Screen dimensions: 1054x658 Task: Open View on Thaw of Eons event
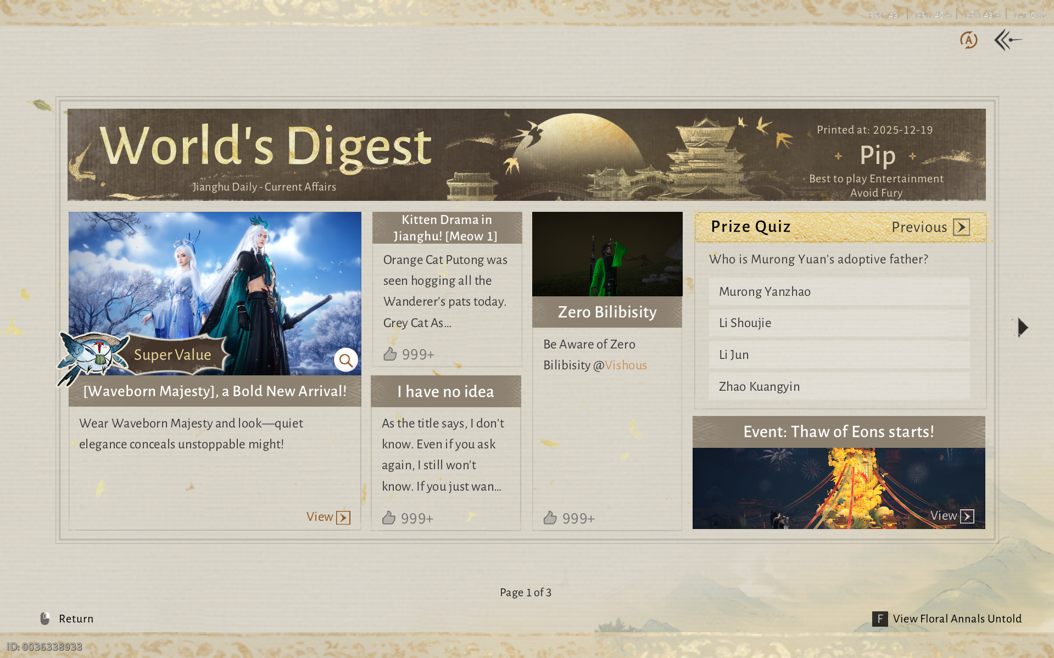967,516
